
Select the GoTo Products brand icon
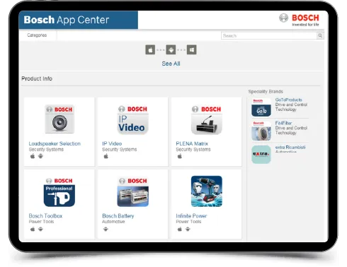click(261, 107)
